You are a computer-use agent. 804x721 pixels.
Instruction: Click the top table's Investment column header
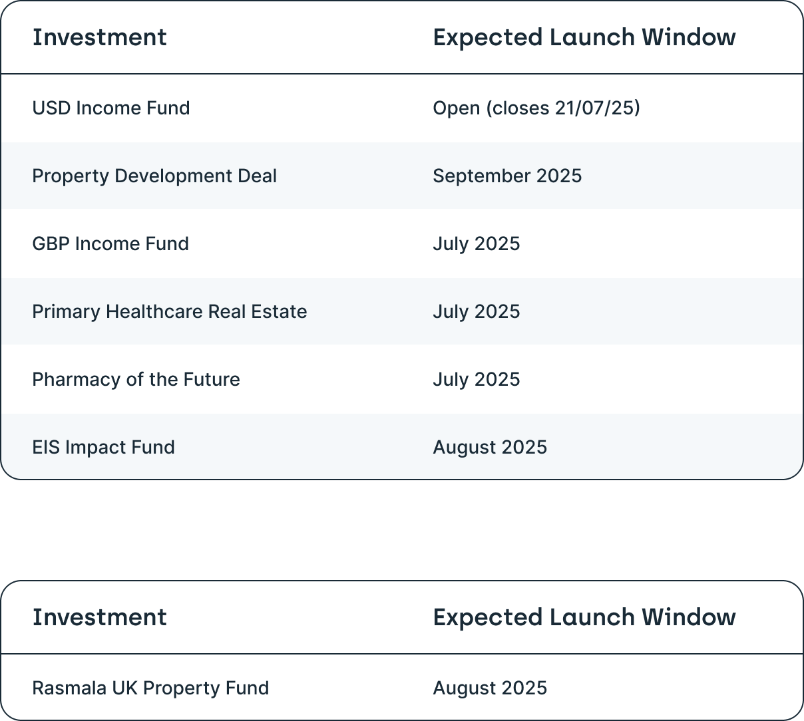tap(99, 37)
